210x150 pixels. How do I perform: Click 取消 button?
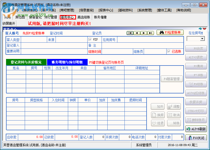point(174,115)
